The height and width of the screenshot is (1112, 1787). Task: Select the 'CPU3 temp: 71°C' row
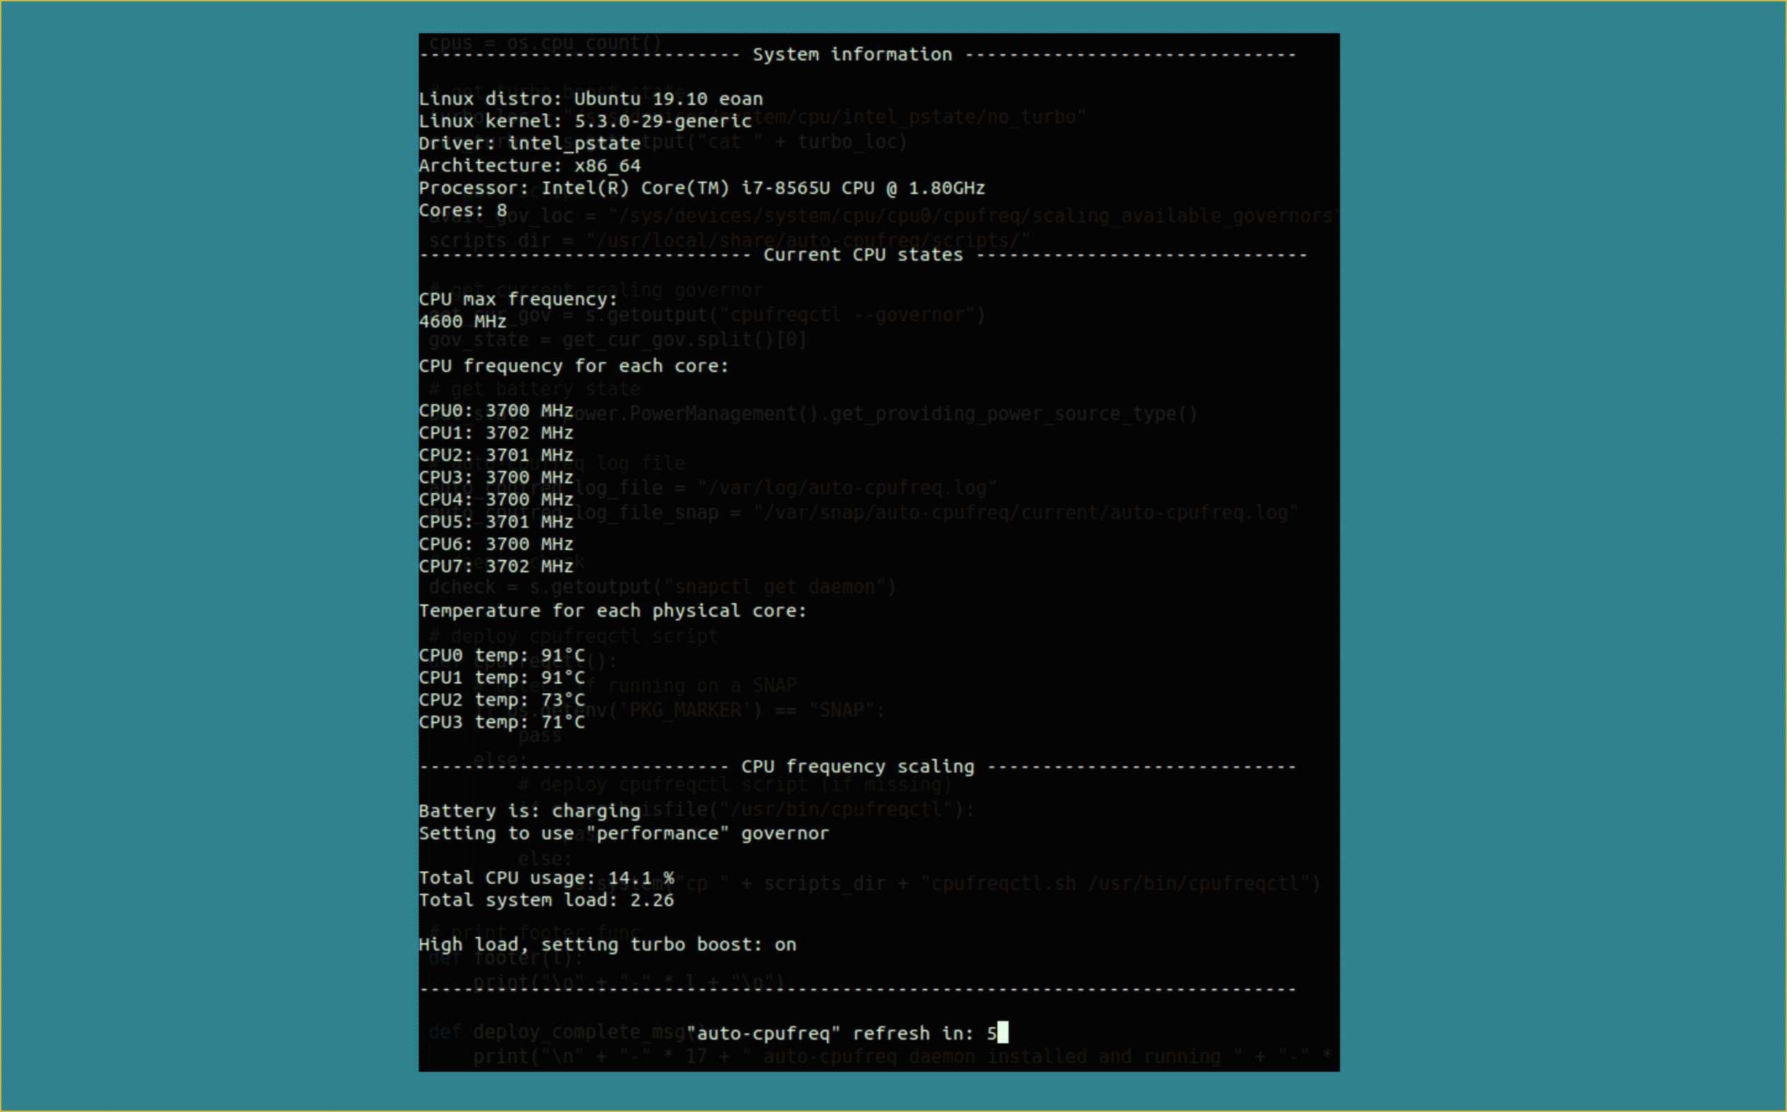(501, 722)
